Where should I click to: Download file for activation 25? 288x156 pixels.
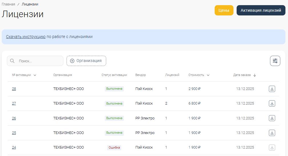[272, 133]
